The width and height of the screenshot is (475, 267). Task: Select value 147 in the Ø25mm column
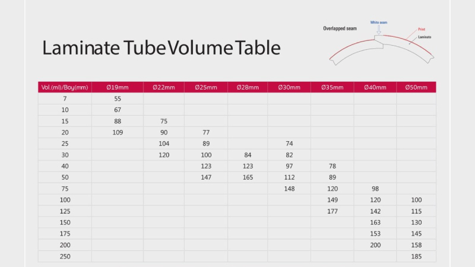206,177
